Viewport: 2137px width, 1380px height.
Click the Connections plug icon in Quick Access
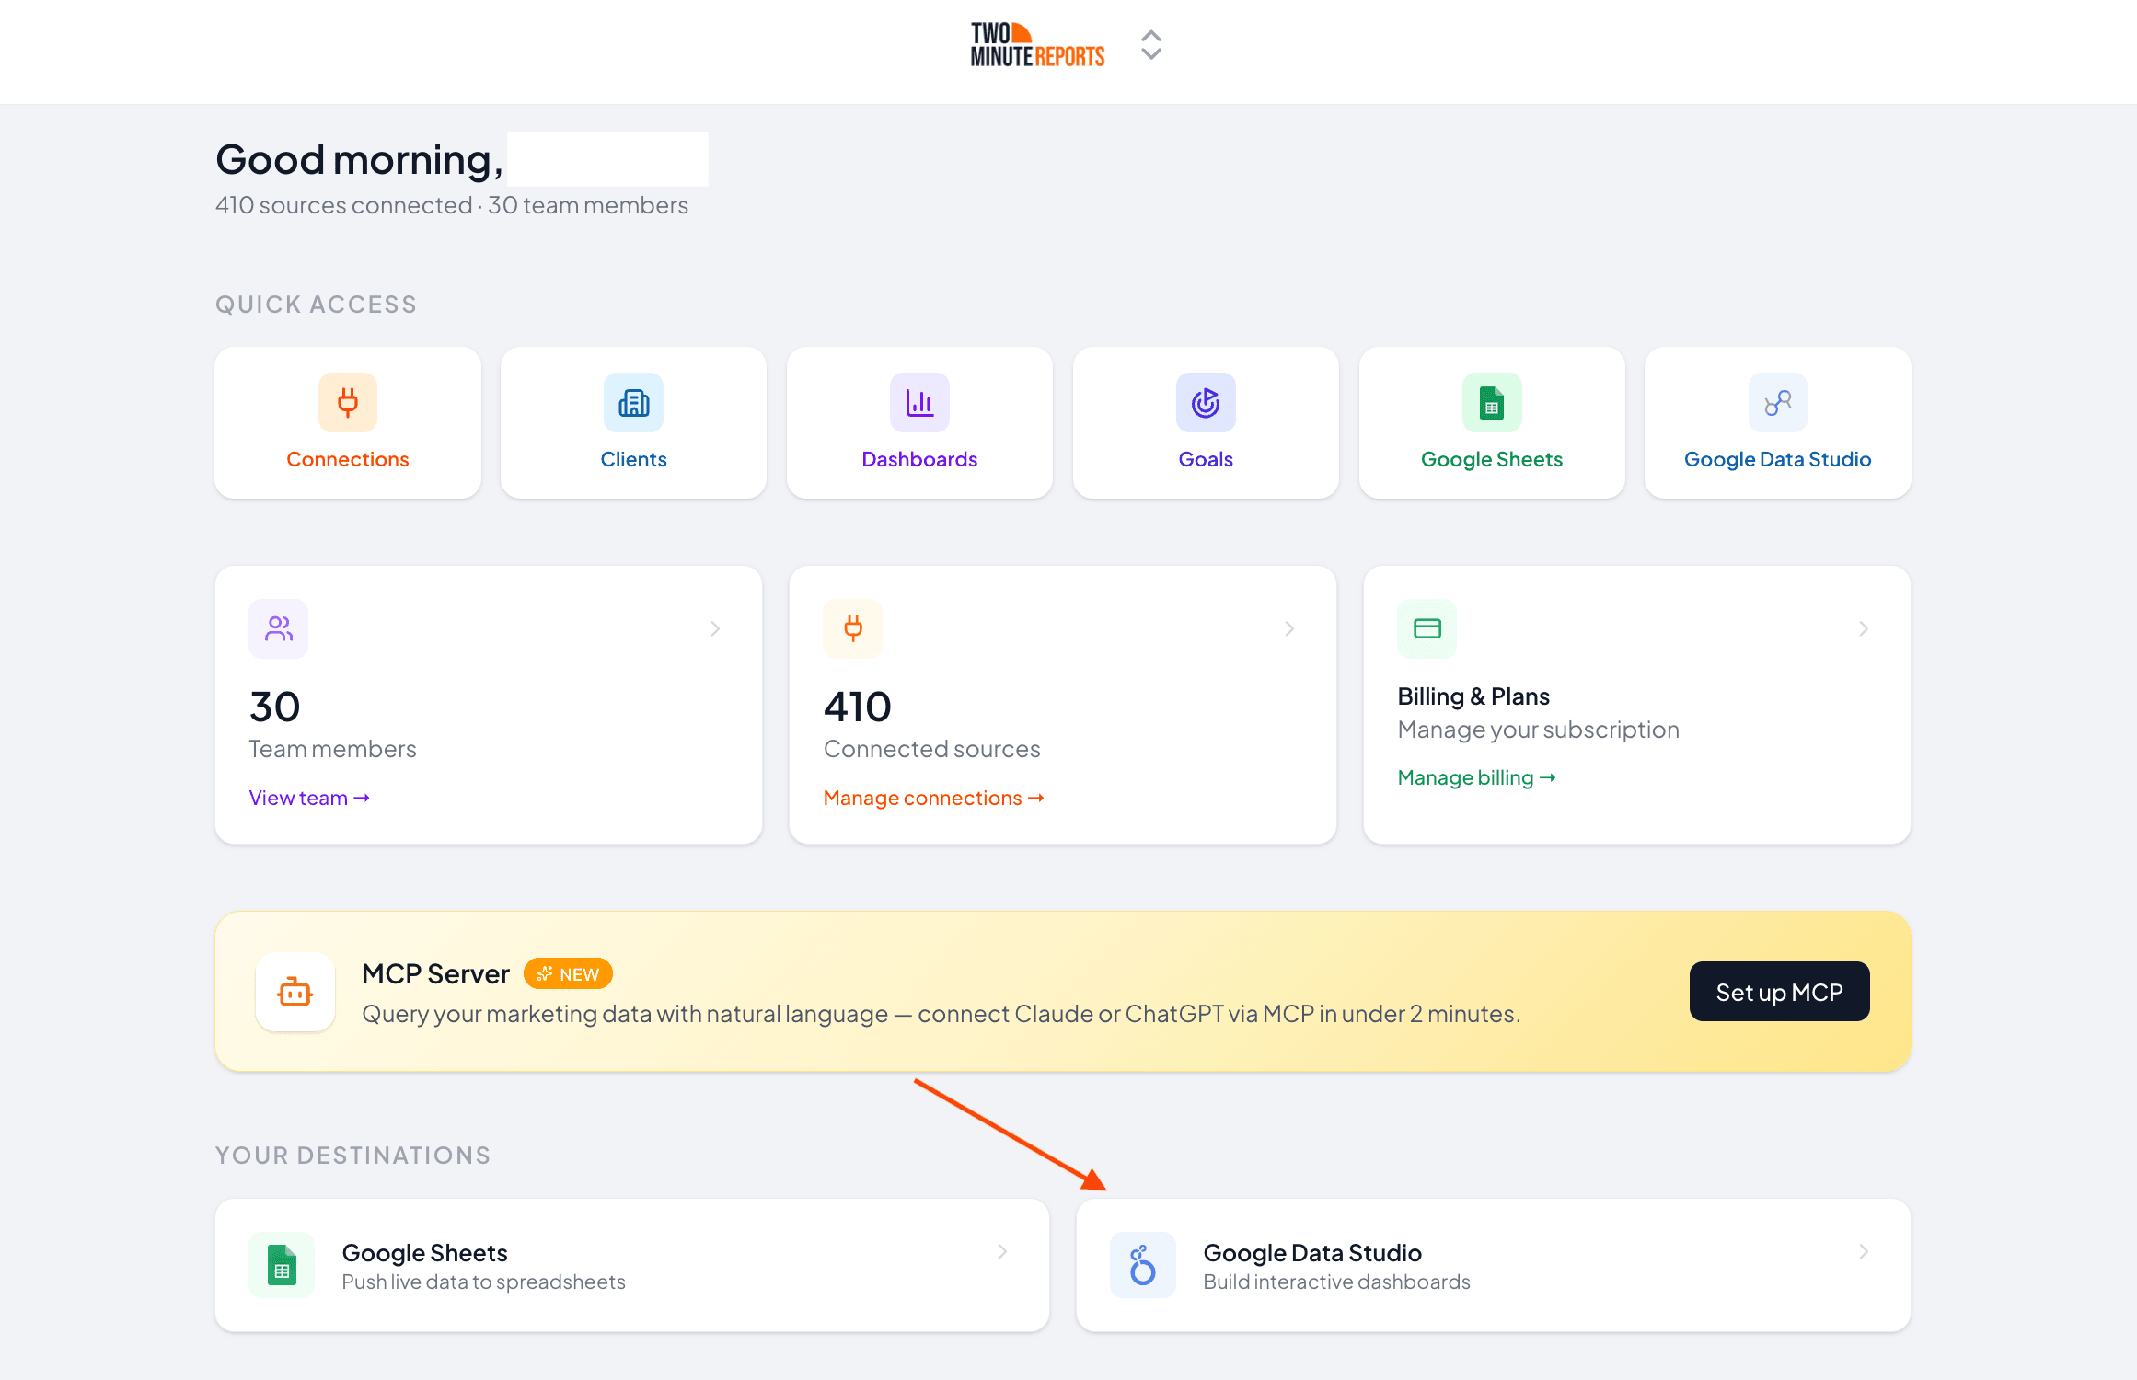[347, 402]
